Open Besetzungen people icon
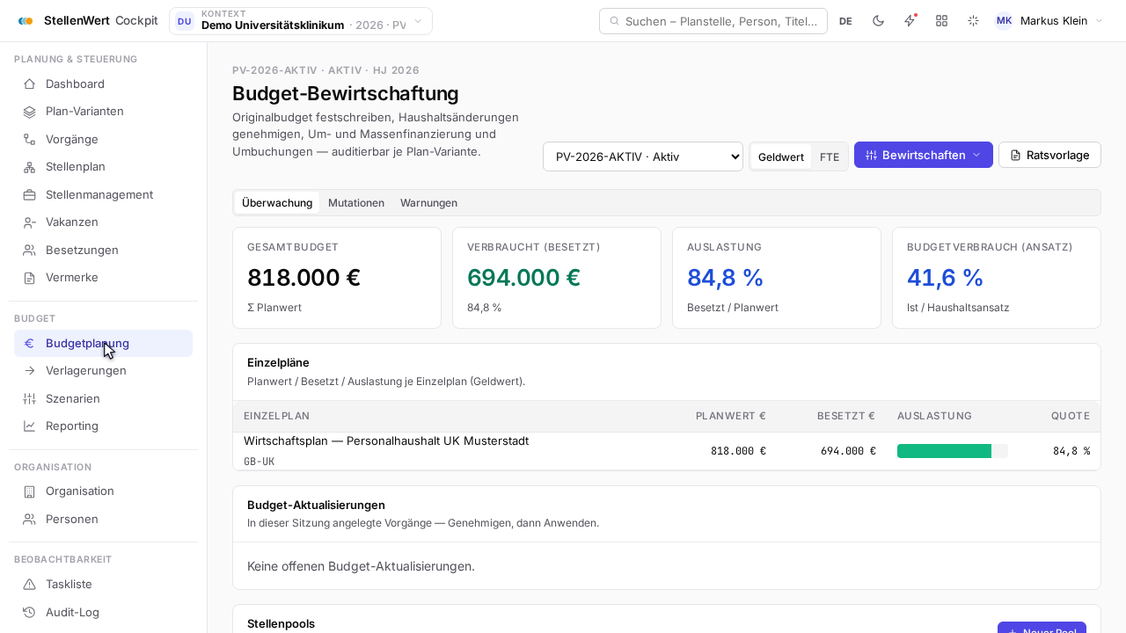1126x633 pixels. pyautogui.click(x=29, y=250)
